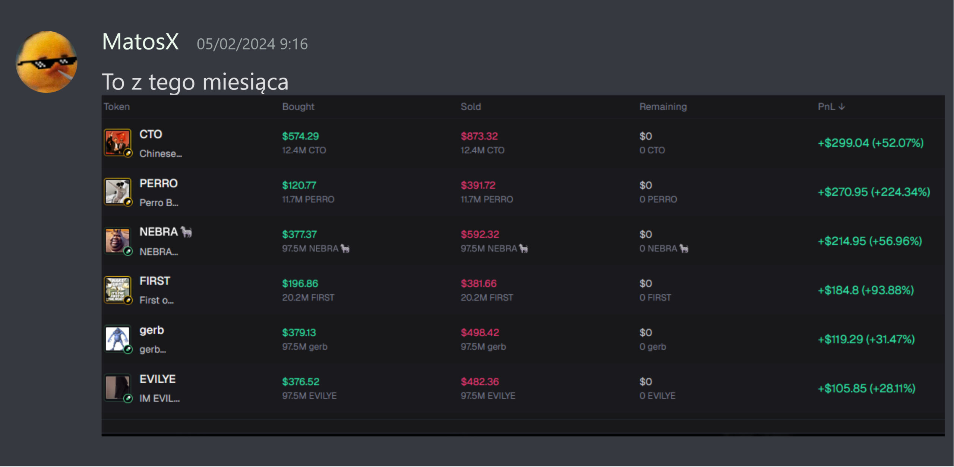Click the gerb token icon
This screenshot has width=954, height=467.
(x=117, y=339)
